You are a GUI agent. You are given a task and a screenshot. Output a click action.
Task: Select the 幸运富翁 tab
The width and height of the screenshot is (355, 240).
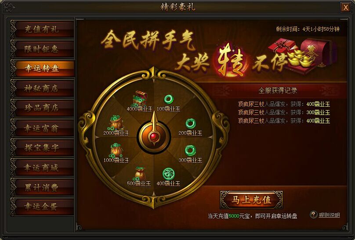pyautogui.click(x=42, y=128)
